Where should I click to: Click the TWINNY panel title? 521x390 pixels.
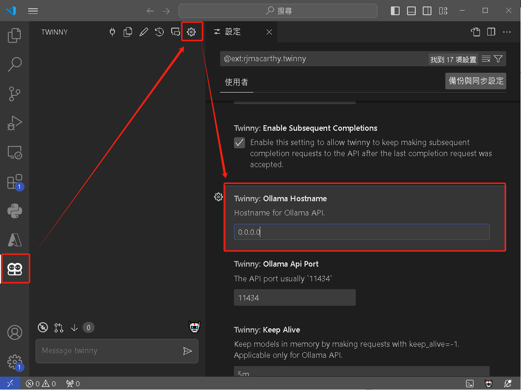coord(54,32)
